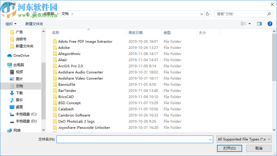Select 文档 breadcrumb segment in address bar
This screenshot has height=156, width=277.
[65, 14]
